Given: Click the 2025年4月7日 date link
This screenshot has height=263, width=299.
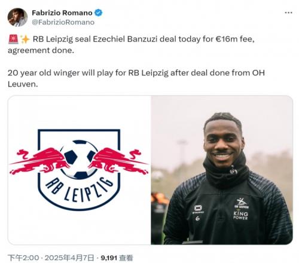Looking at the screenshot, I should [x=69, y=258].
